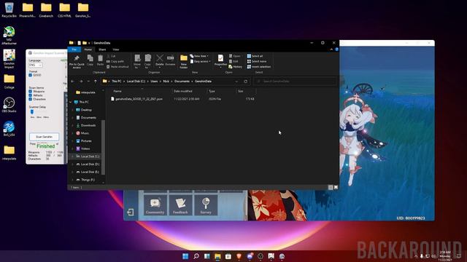Click Edit in the Open group
This screenshot has width=467, height=262.
point(233,61)
